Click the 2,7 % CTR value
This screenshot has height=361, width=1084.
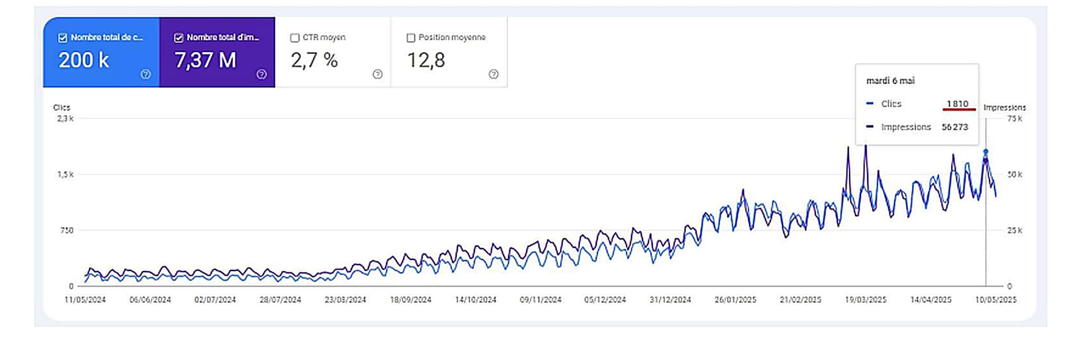click(x=314, y=60)
